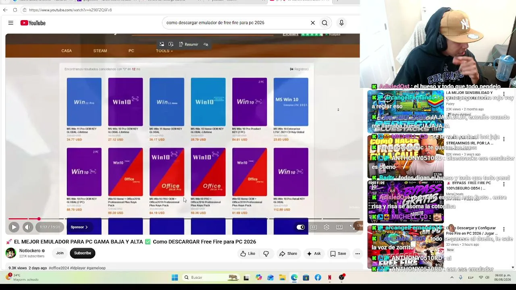Switch the player to theater mode

pyautogui.click(x=339, y=227)
